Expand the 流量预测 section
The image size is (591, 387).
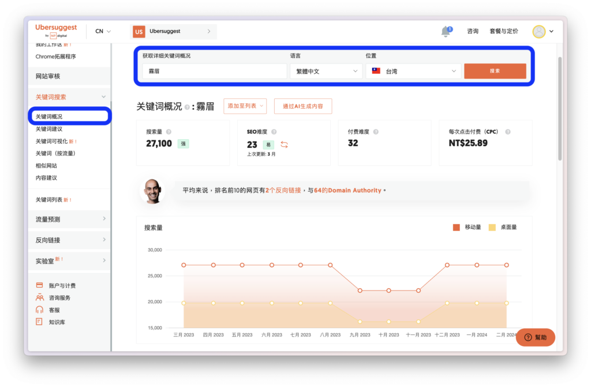tap(104, 219)
